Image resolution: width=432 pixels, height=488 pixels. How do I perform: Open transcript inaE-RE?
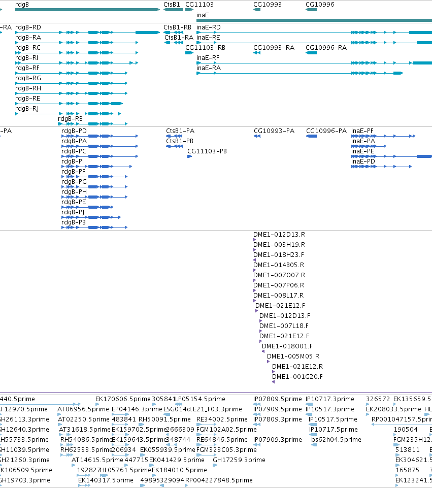pos(208,38)
